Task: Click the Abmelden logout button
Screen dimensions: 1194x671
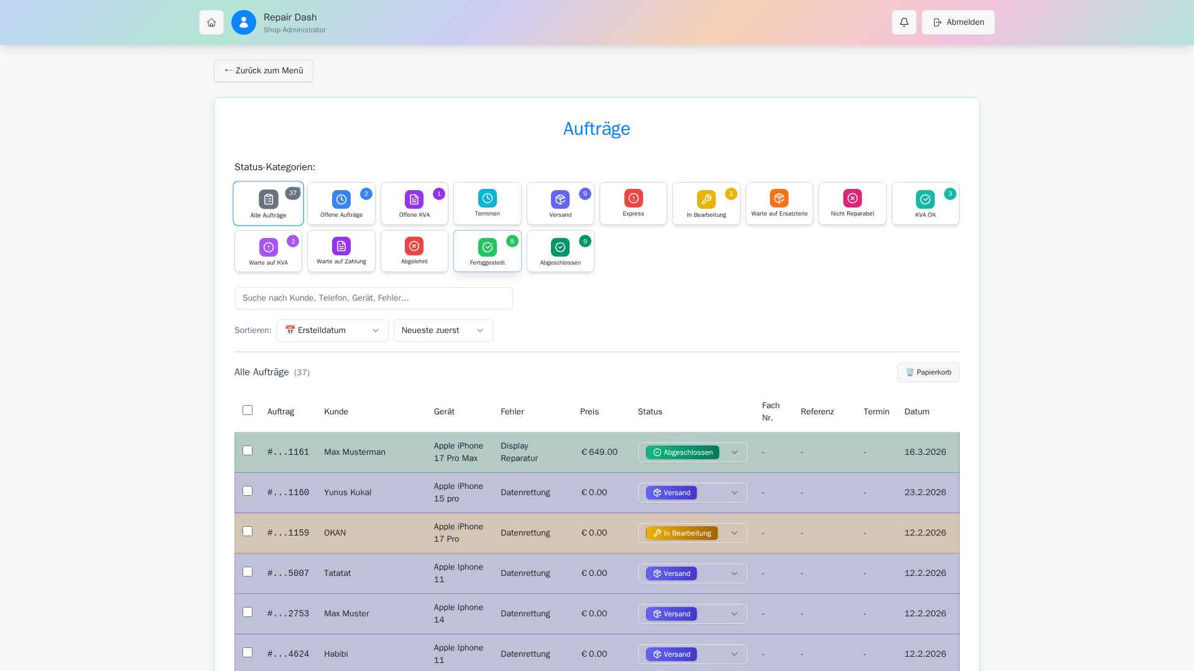Action: tap(958, 22)
